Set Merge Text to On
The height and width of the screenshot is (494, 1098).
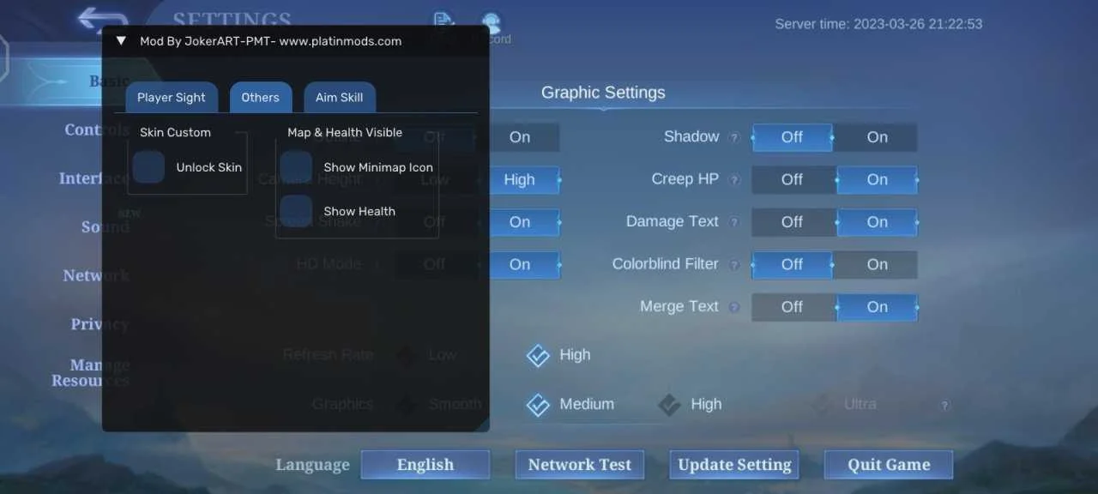coord(877,307)
